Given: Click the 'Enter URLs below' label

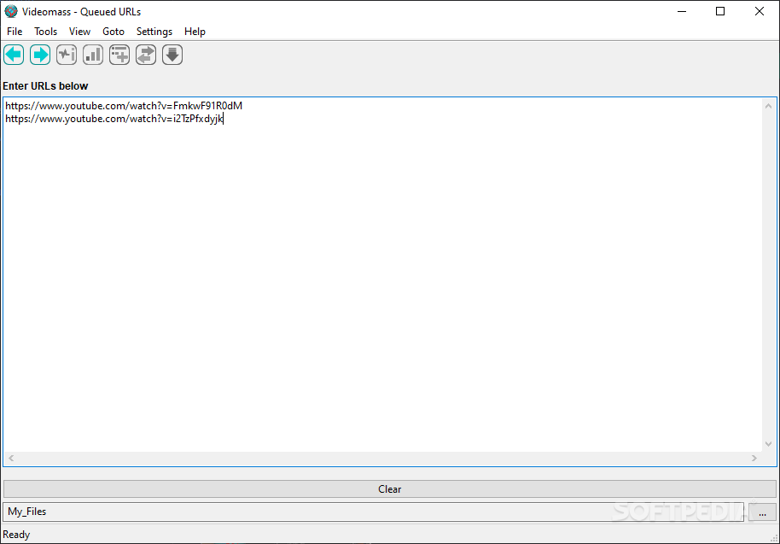Looking at the screenshot, I should [x=45, y=86].
